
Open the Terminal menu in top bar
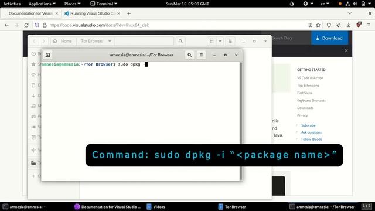[104, 4]
